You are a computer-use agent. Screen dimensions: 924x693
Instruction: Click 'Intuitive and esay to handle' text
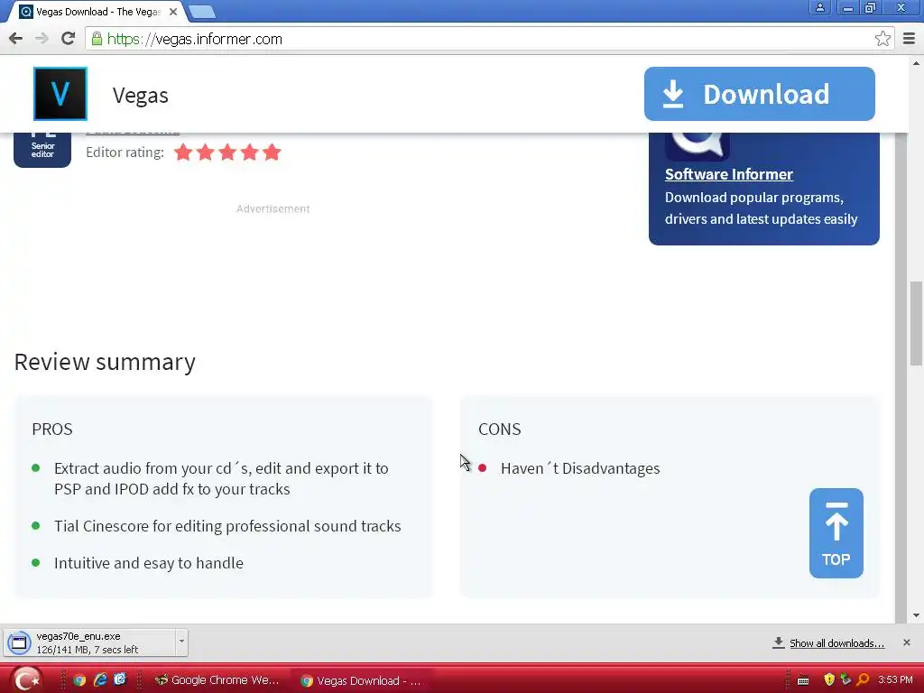click(149, 563)
